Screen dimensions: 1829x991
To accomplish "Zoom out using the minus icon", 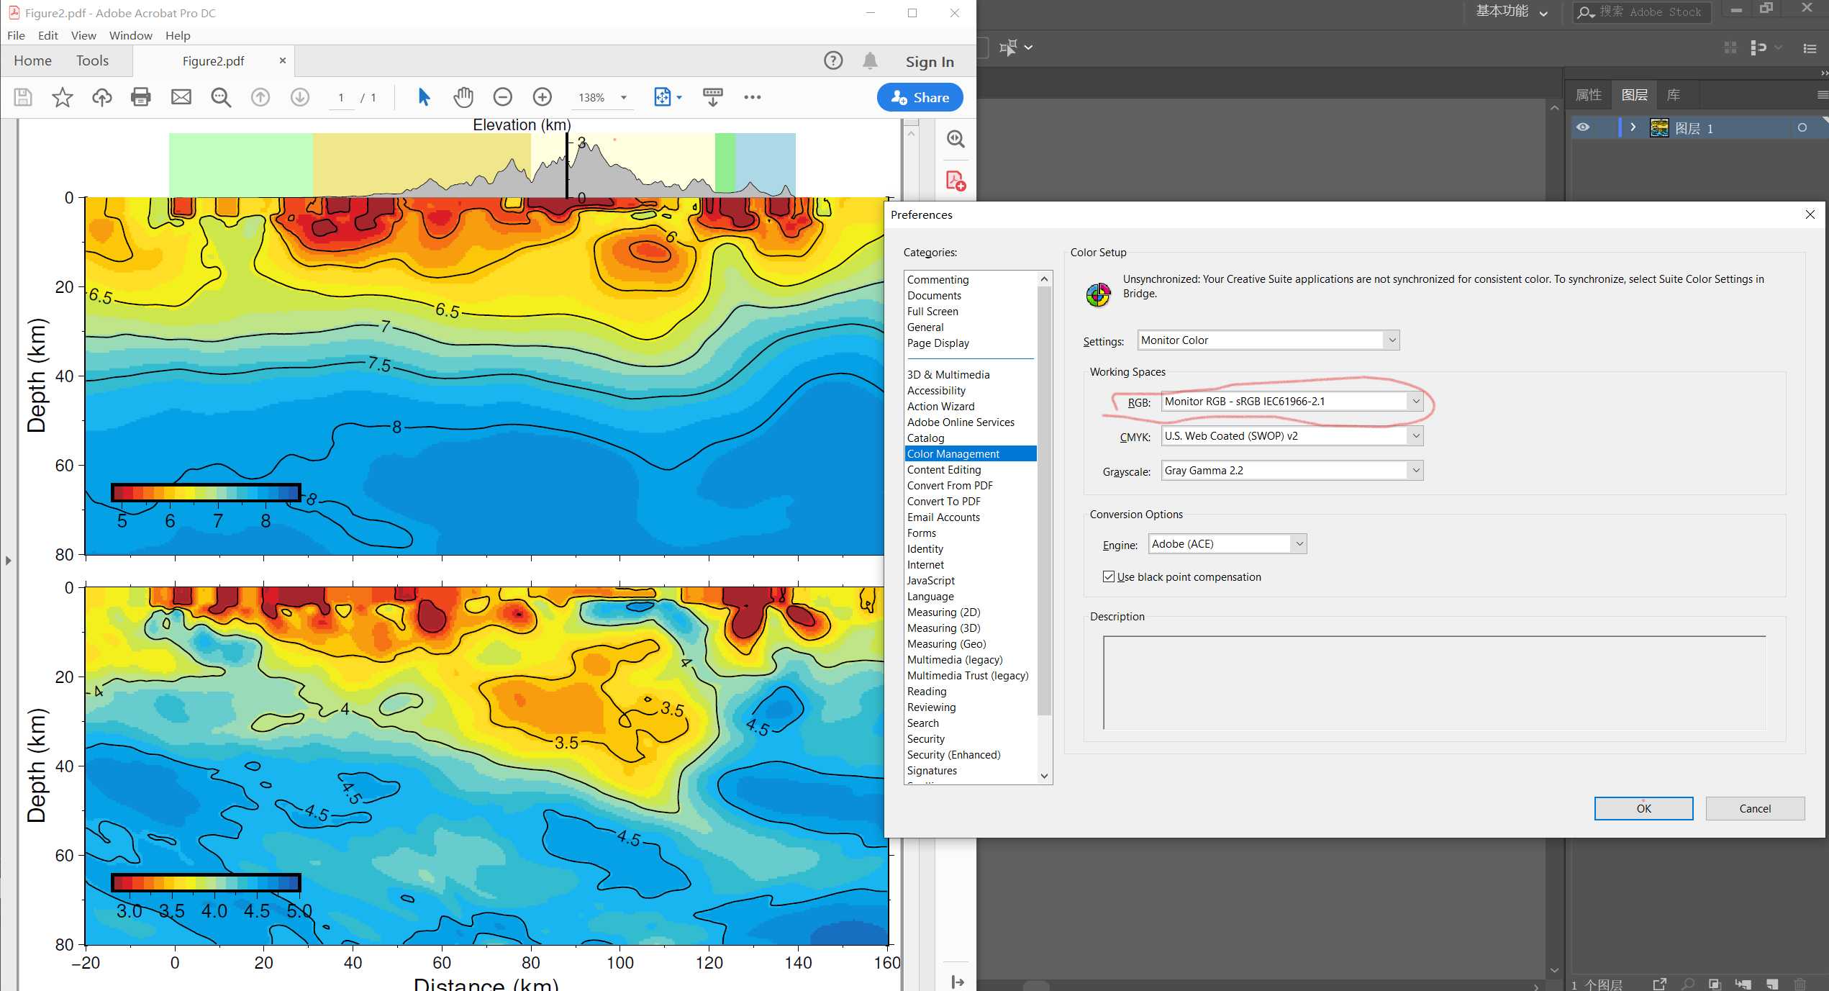I will 503,96.
